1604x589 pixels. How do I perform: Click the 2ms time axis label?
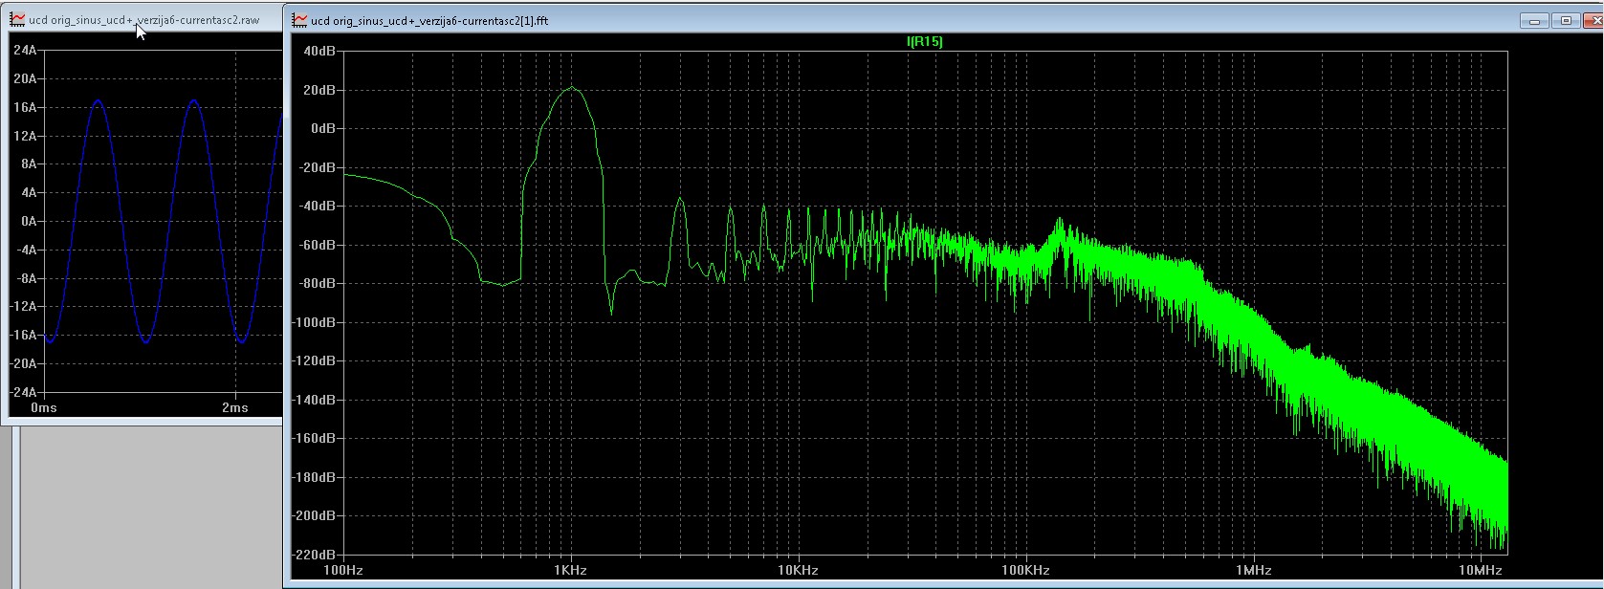coord(235,407)
